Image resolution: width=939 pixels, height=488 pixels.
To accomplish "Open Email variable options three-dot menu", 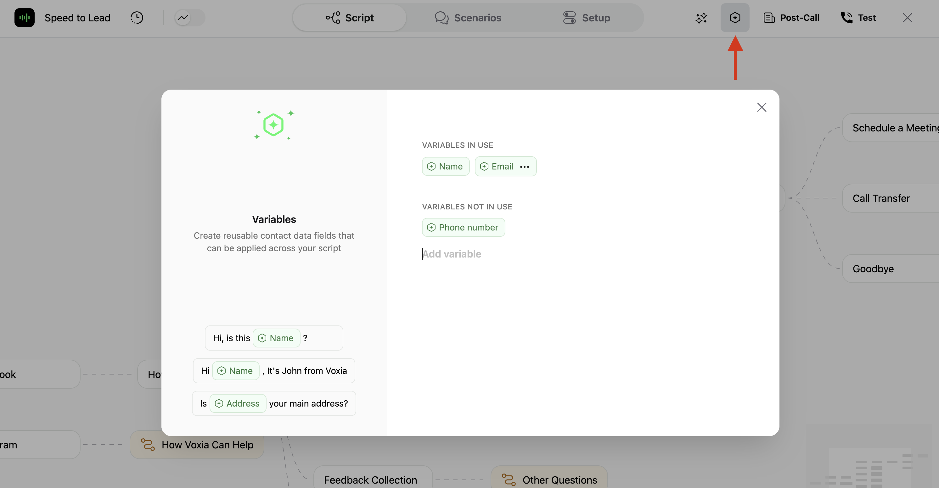I will pos(524,167).
